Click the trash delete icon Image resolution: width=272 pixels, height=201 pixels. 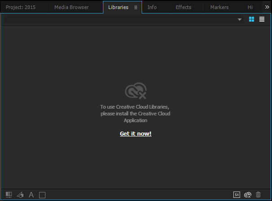[x=259, y=195]
